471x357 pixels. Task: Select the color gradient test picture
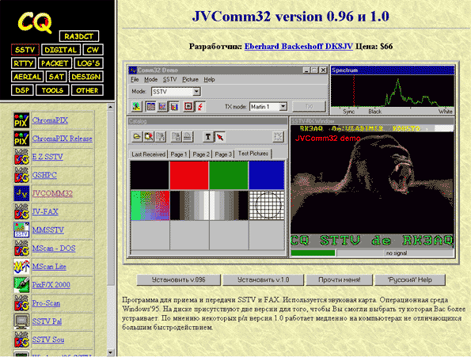click(x=150, y=205)
